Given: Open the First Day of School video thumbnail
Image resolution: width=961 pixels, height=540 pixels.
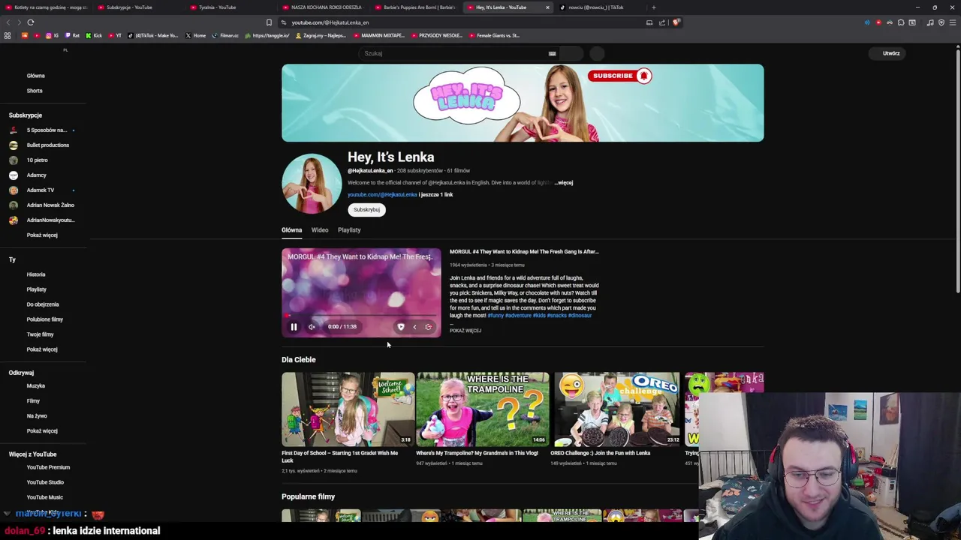Looking at the screenshot, I should pyautogui.click(x=348, y=409).
